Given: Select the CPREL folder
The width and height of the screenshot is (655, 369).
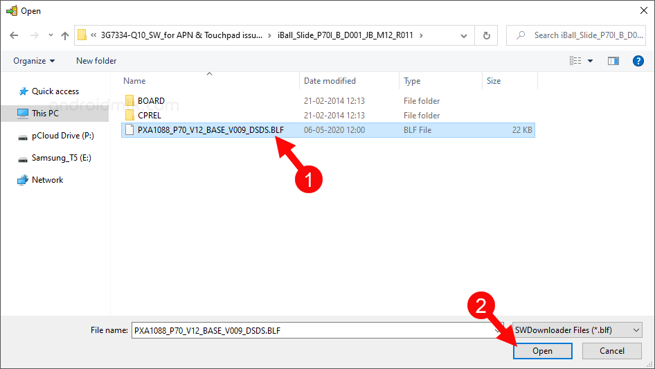Looking at the screenshot, I should (x=150, y=116).
